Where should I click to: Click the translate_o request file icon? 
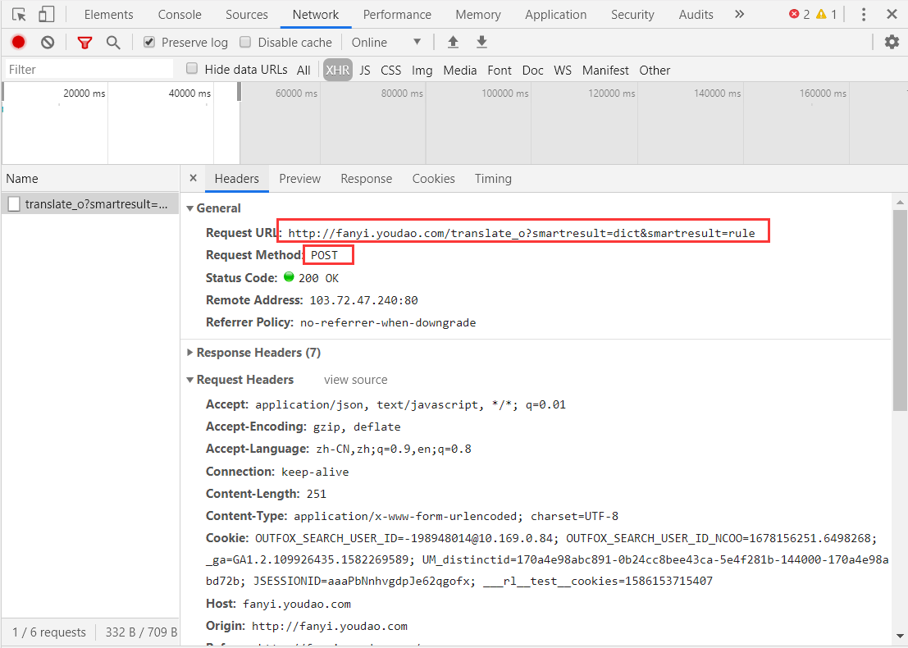(14, 204)
